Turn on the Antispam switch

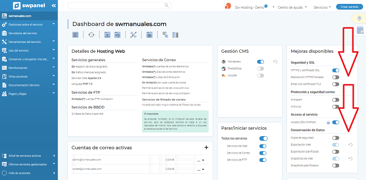tap(336, 100)
